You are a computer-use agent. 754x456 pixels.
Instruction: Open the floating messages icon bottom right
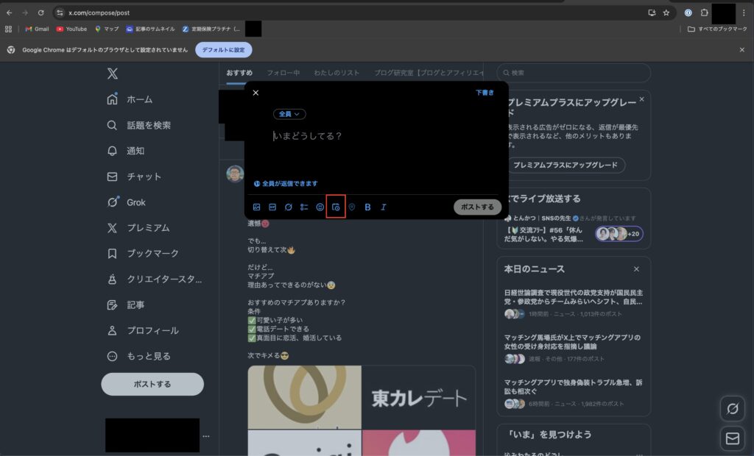732,438
